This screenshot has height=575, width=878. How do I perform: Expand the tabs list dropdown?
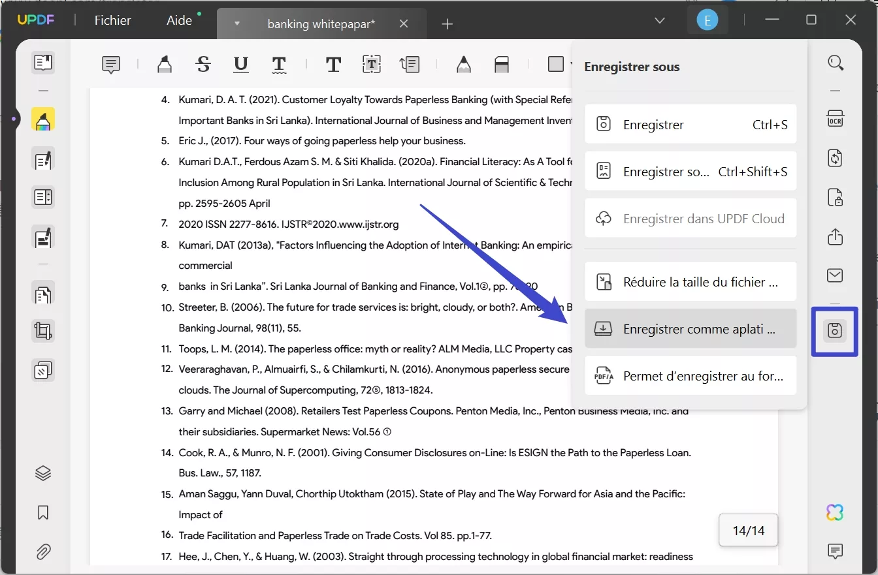[659, 20]
